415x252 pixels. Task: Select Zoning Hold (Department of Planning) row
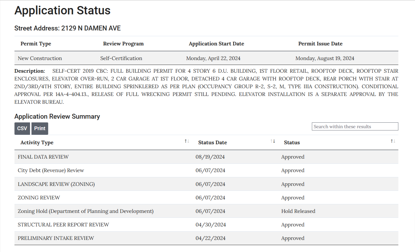tap(206, 211)
